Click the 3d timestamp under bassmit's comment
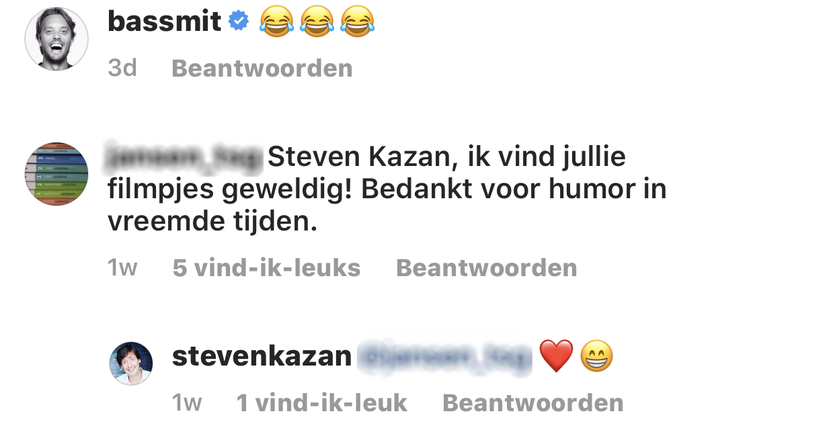Screen dimensions: 835x424 122,68
